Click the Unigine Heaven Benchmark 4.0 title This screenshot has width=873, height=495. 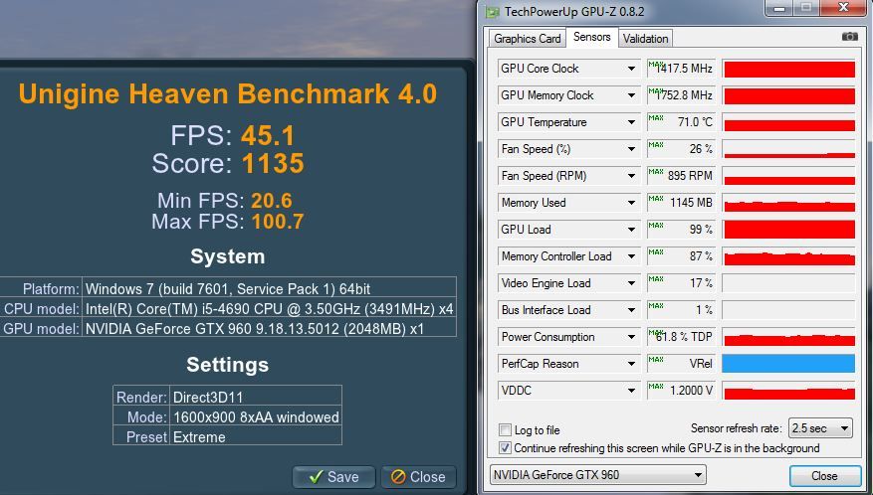(x=228, y=94)
